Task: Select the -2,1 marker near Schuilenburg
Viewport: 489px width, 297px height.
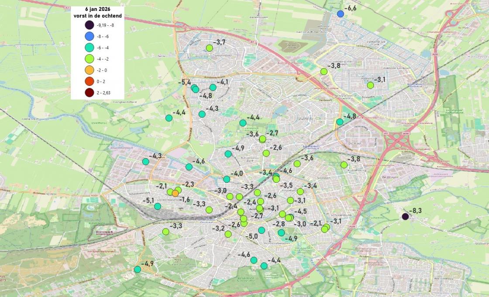Action: 325,229
